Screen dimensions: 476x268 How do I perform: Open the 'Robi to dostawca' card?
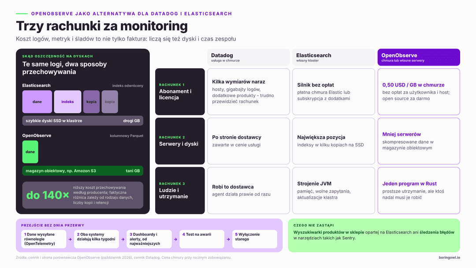(249, 190)
